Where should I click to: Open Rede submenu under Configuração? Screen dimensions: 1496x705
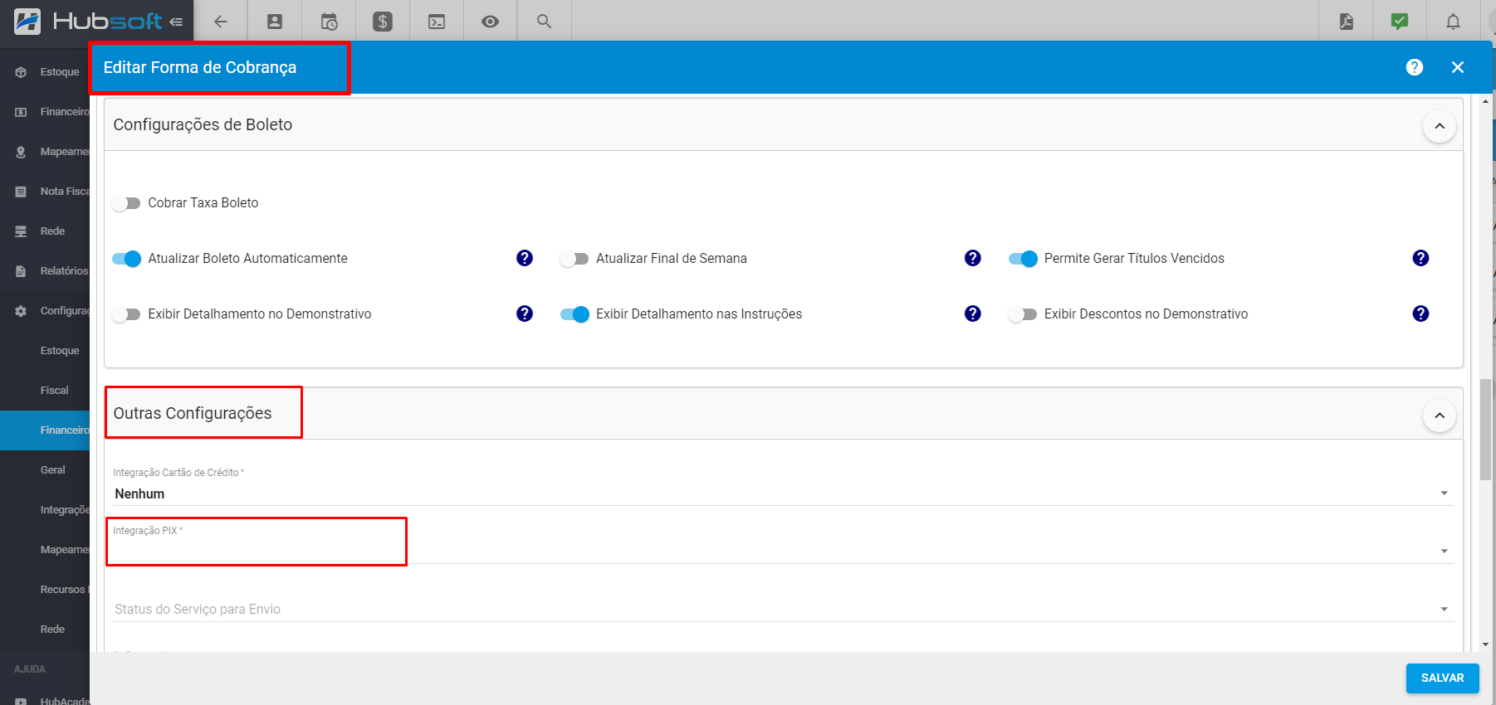[45, 630]
